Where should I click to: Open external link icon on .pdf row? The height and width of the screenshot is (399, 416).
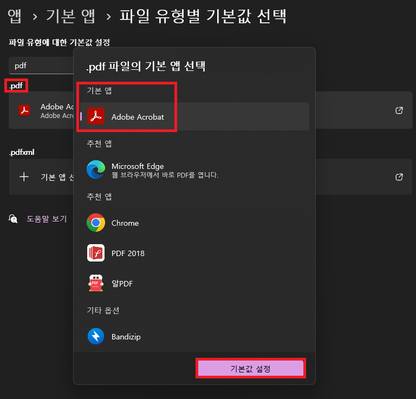tap(399, 110)
